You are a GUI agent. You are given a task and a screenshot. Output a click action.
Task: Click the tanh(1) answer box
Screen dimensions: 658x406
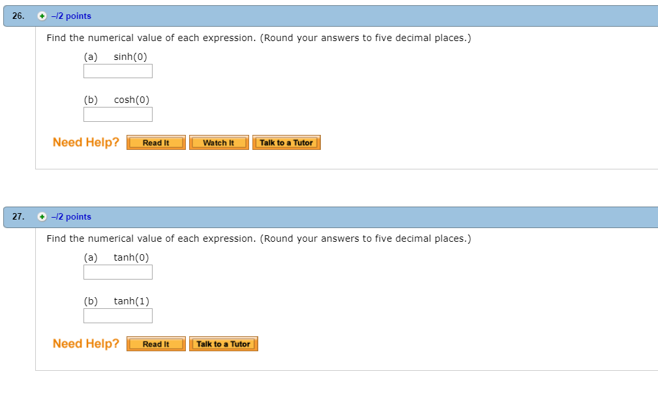point(117,315)
